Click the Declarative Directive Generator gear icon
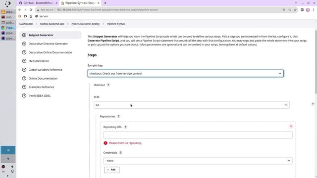This screenshot has width=317, height=178. coord(24,44)
